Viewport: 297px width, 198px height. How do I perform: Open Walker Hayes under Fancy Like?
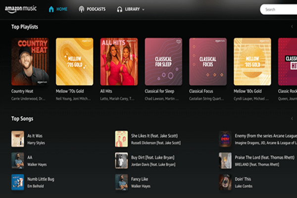141,187
